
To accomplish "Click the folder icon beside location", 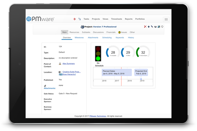I will click(60, 72).
